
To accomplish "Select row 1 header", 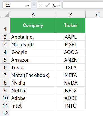I will click(5, 25).
